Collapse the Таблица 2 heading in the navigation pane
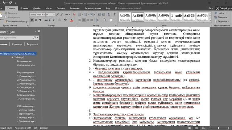The image size is (232, 130). point(12,57)
